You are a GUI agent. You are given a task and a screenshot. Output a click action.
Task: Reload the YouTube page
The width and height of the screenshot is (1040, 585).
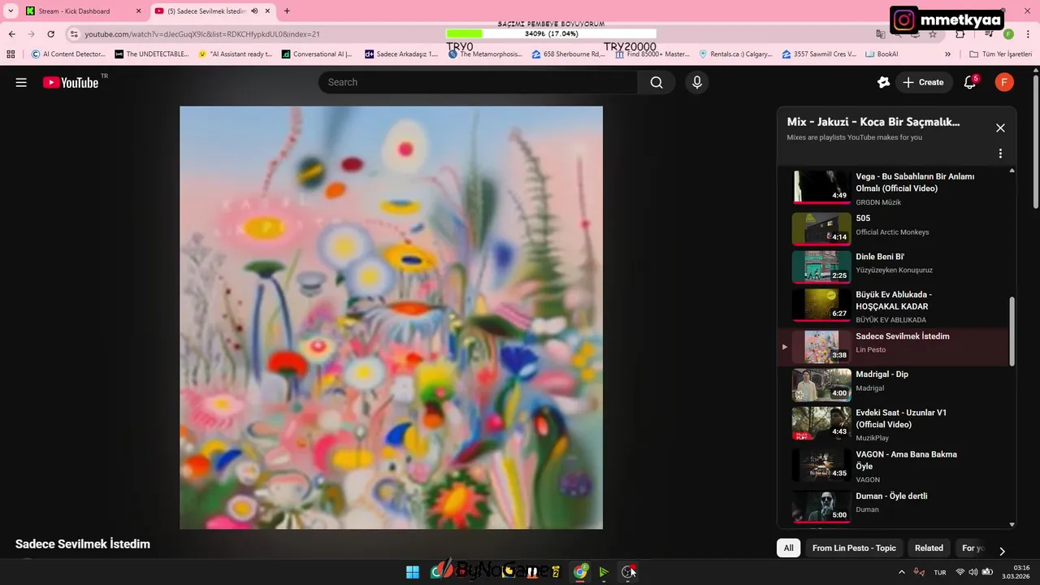tap(50, 34)
